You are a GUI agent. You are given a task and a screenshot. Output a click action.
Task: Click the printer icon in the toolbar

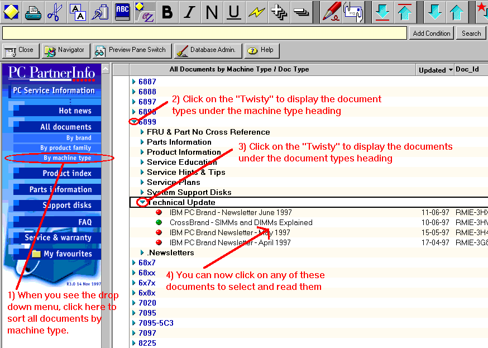(x=33, y=12)
